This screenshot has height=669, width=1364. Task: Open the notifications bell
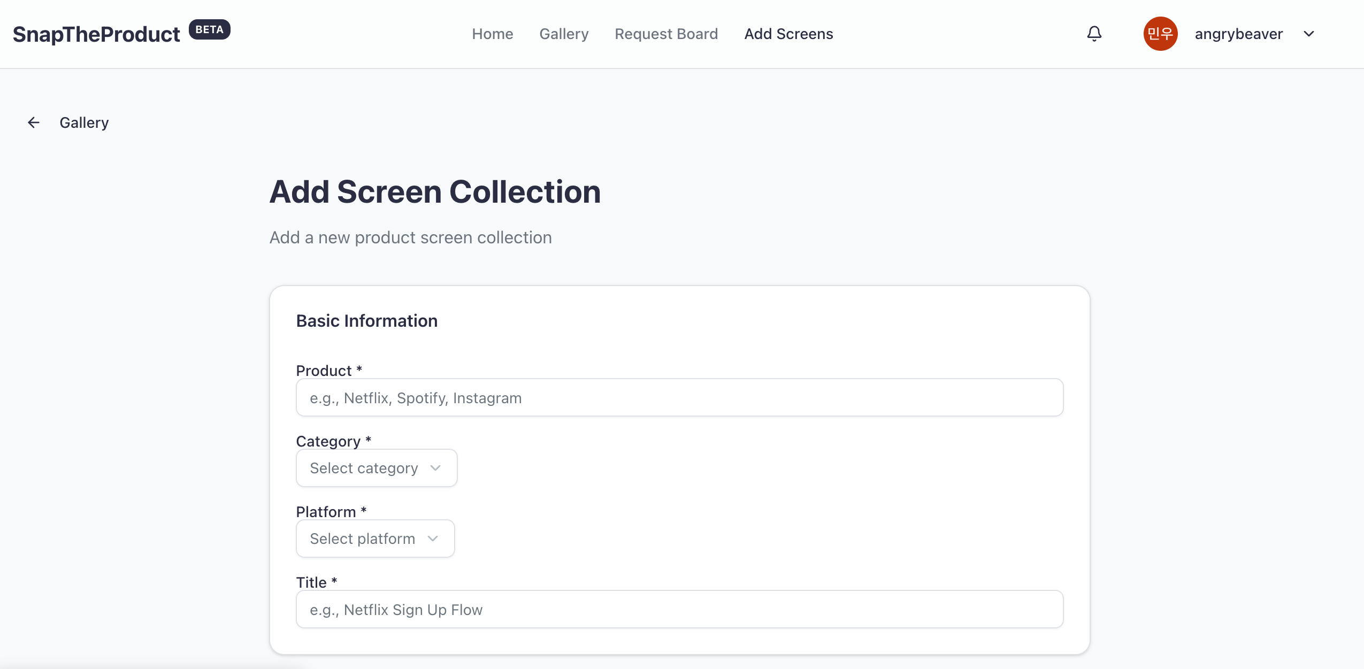click(x=1094, y=34)
